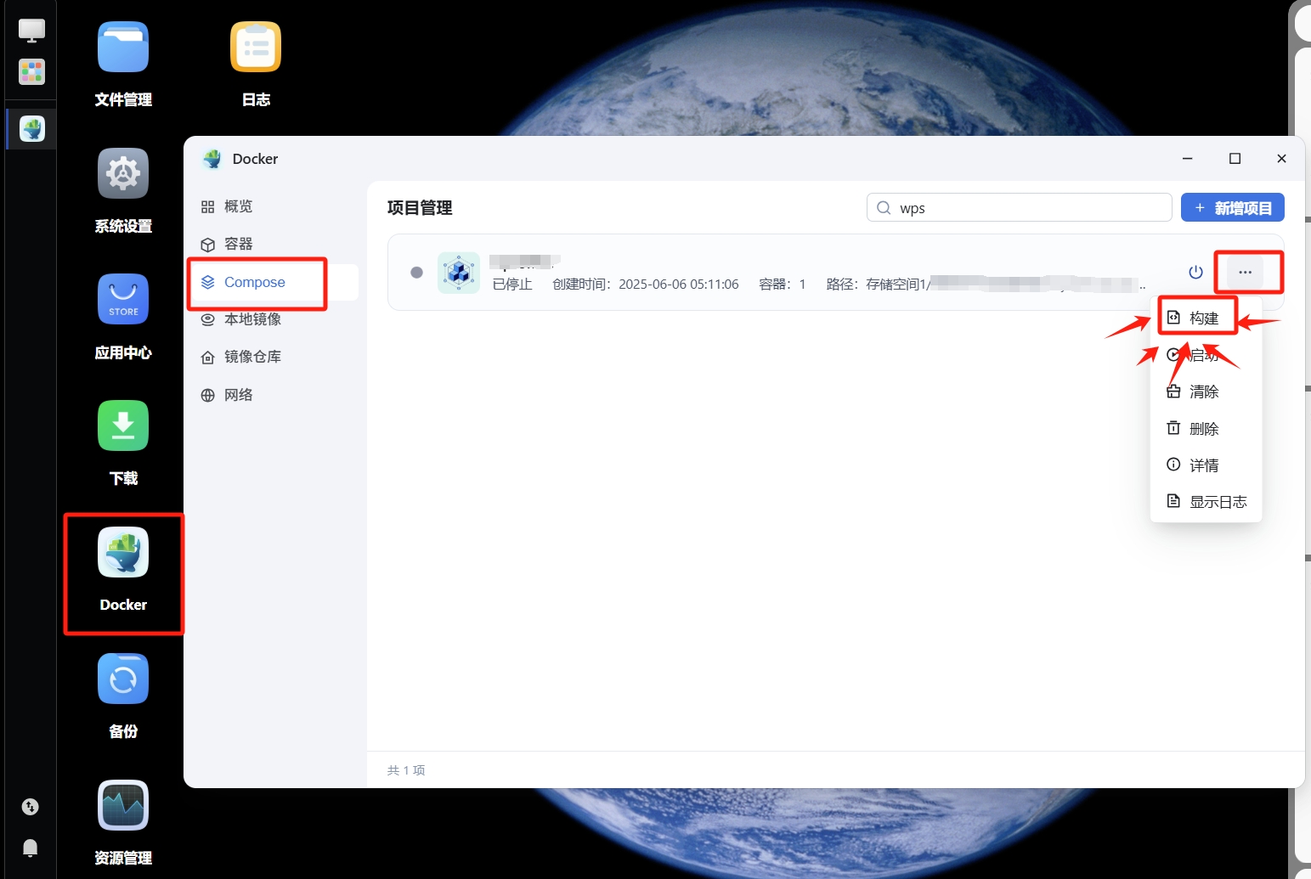Open the transfer status icon in left dock
Image resolution: width=1311 pixels, height=879 pixels.
pos(31,807)
